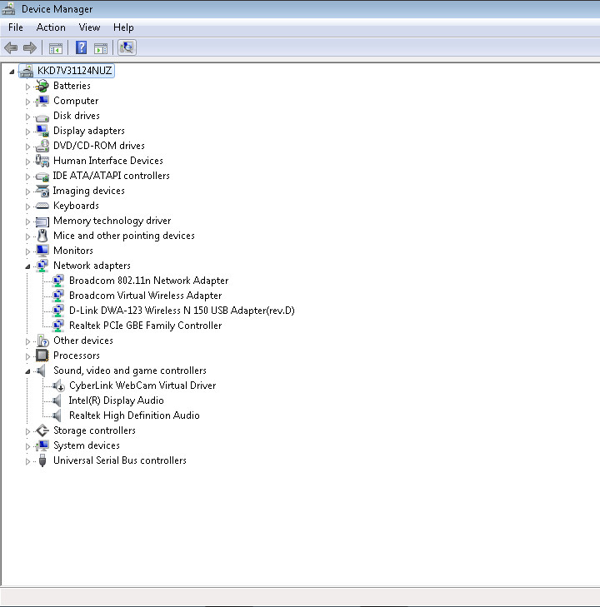This screenshot has width=600, height=607.
Task: Select the KKD7V31124NUZ computer name
Action: (x=74, y=71)
